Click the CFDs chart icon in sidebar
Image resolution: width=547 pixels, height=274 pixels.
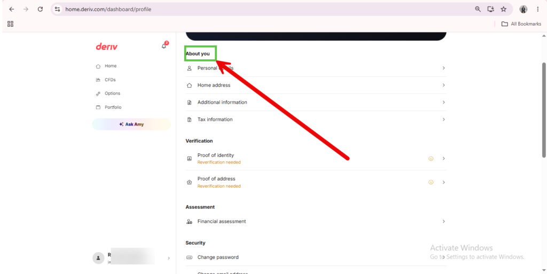tap(98, 80)
